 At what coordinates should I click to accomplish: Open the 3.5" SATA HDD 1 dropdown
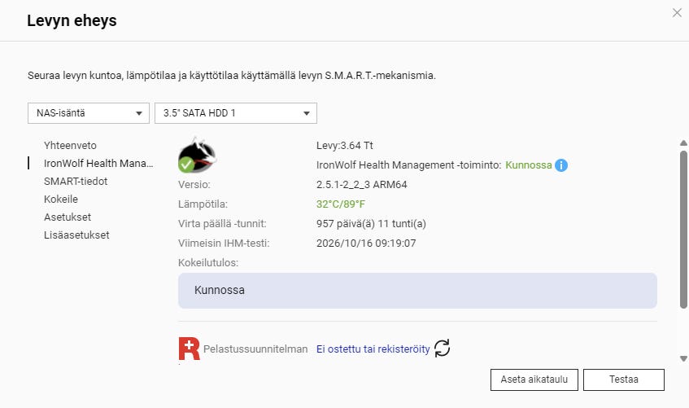tap(236, 113)
